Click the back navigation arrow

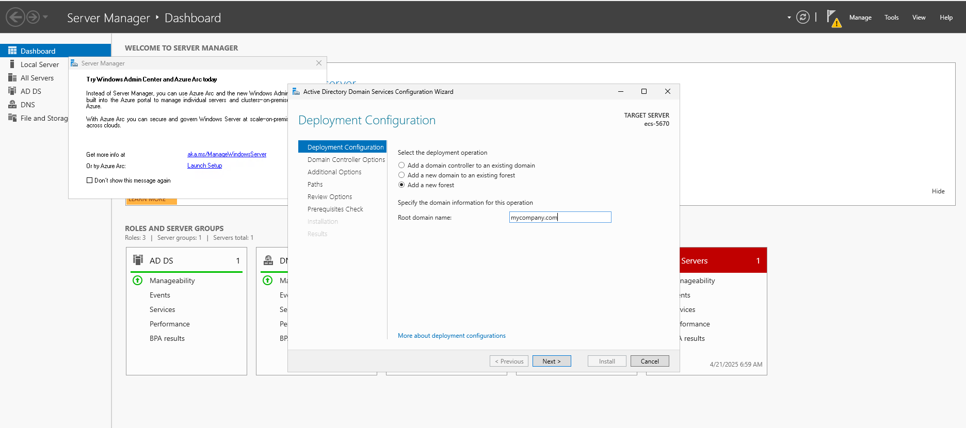click(x=15, y=18)
